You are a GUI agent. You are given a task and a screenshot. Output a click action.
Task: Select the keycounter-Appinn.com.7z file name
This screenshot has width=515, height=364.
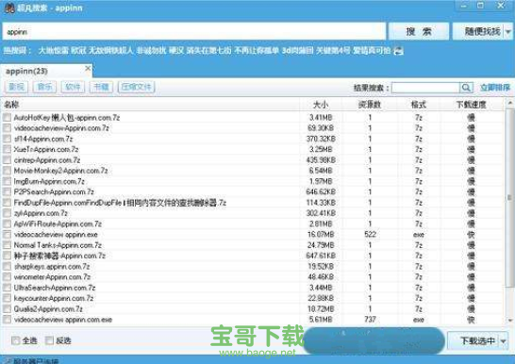pyautogui.click(x=54, y=298)
